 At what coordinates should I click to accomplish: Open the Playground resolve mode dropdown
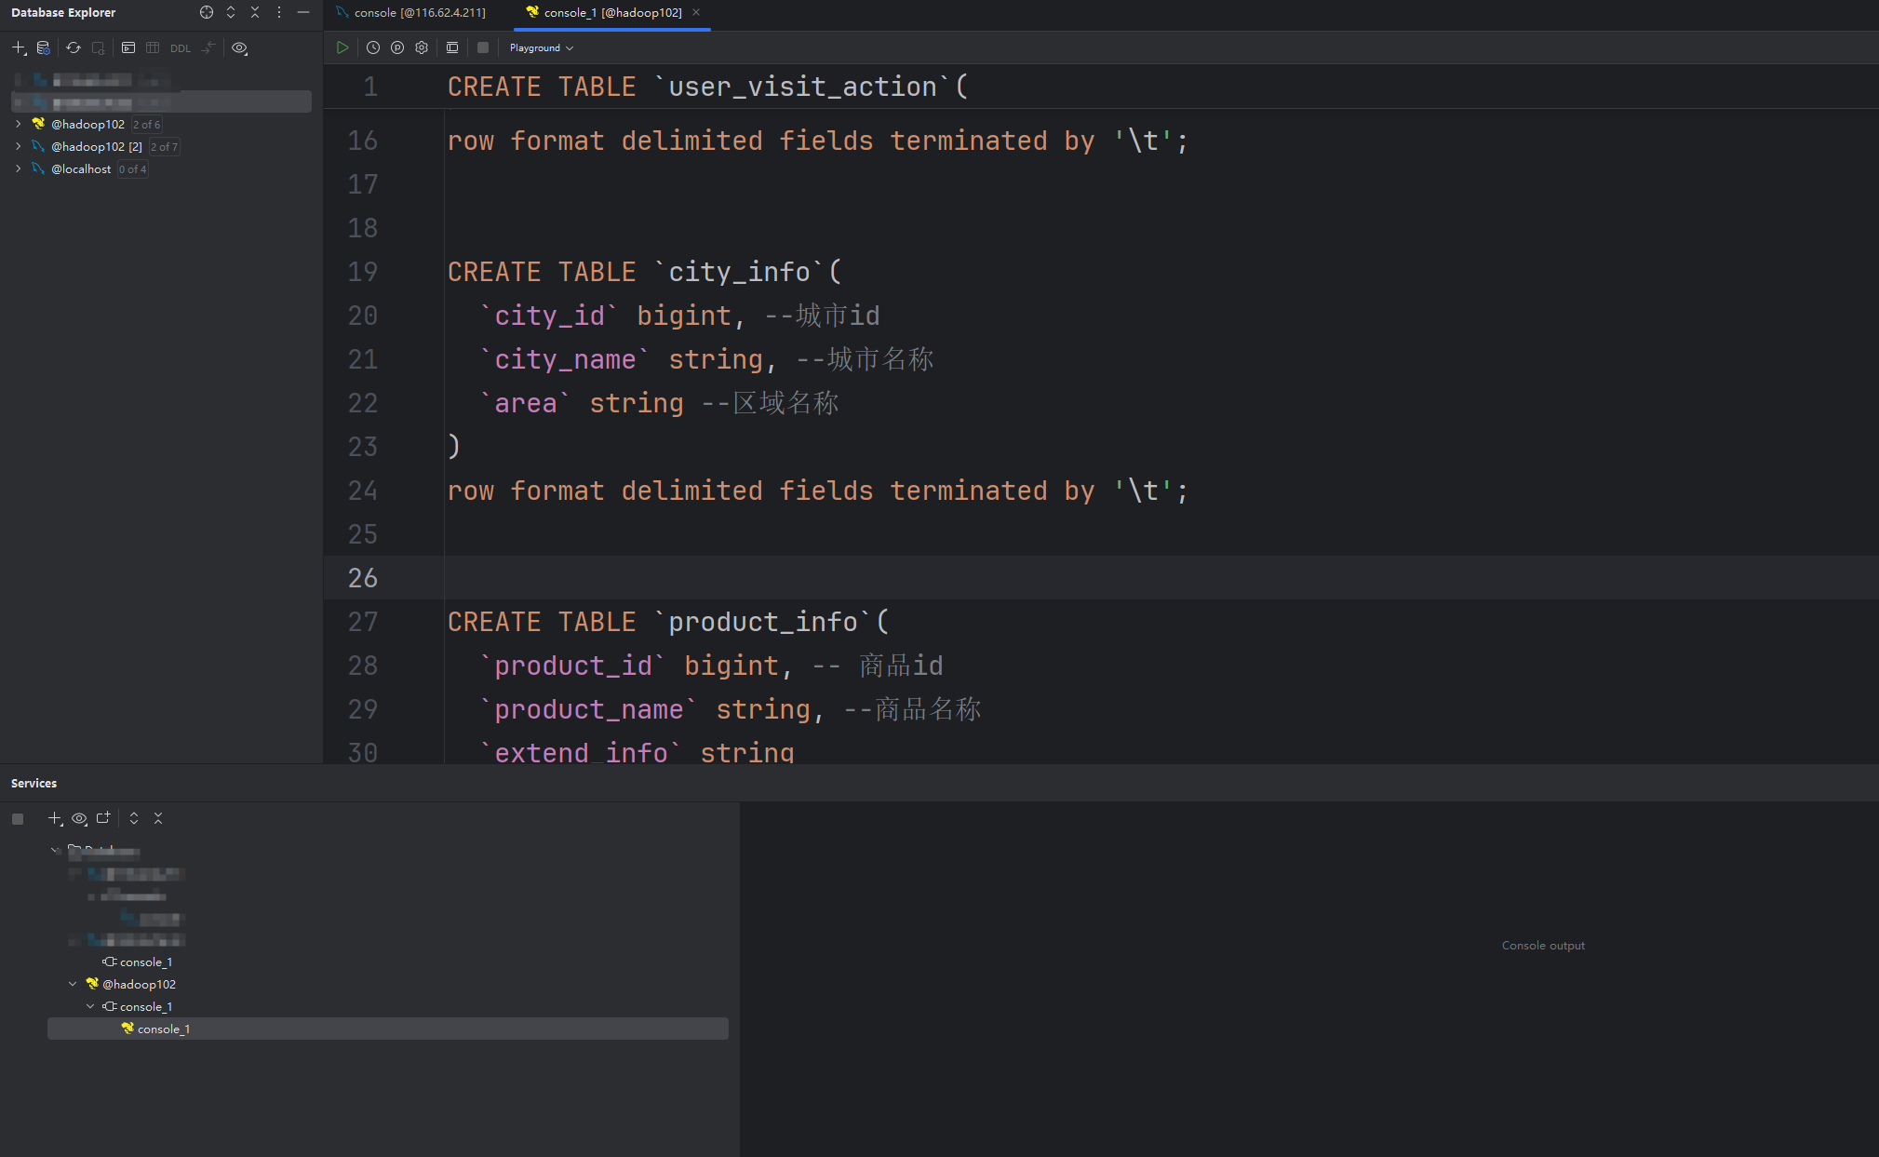541,47
